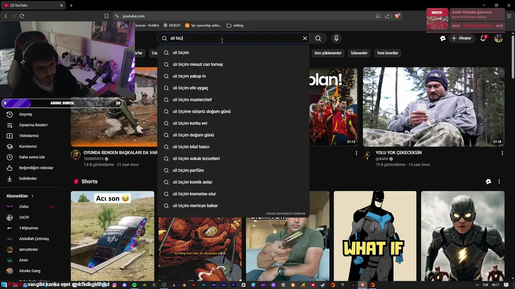Bookmark this page via the bookmark icon
This screenshot has width=515, height=289.
[x=106, y=16]
